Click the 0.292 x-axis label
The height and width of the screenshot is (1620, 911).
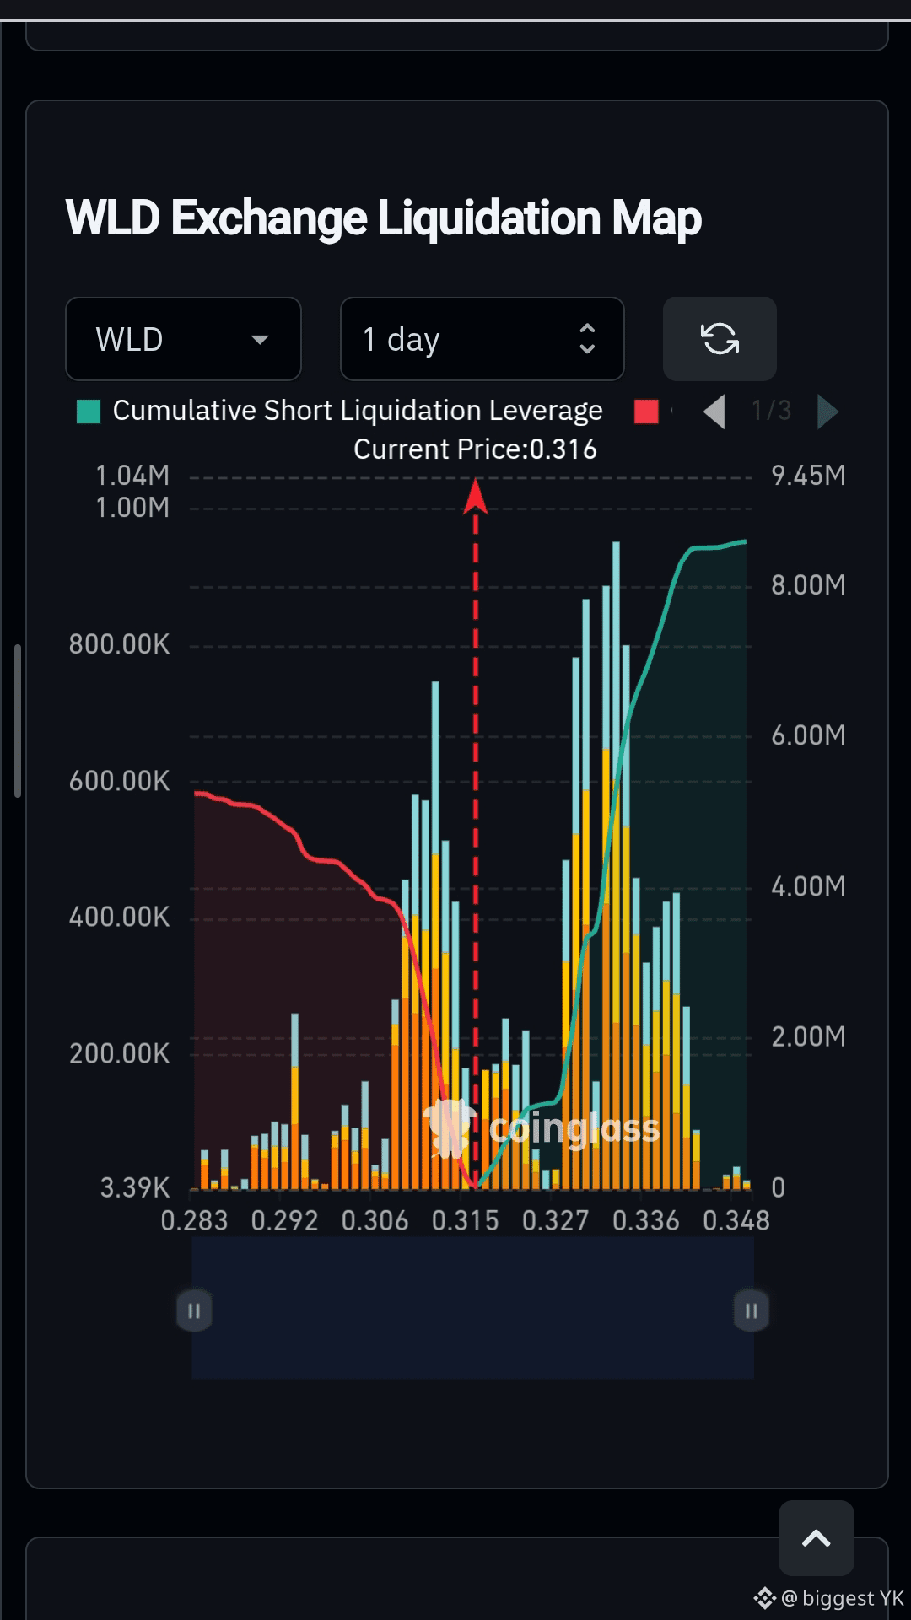pyautogui.click(x=284, y=1220)
